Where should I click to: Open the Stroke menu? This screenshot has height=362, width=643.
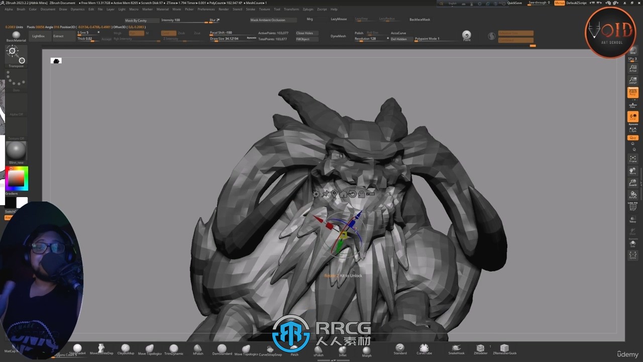pos(251,9)
